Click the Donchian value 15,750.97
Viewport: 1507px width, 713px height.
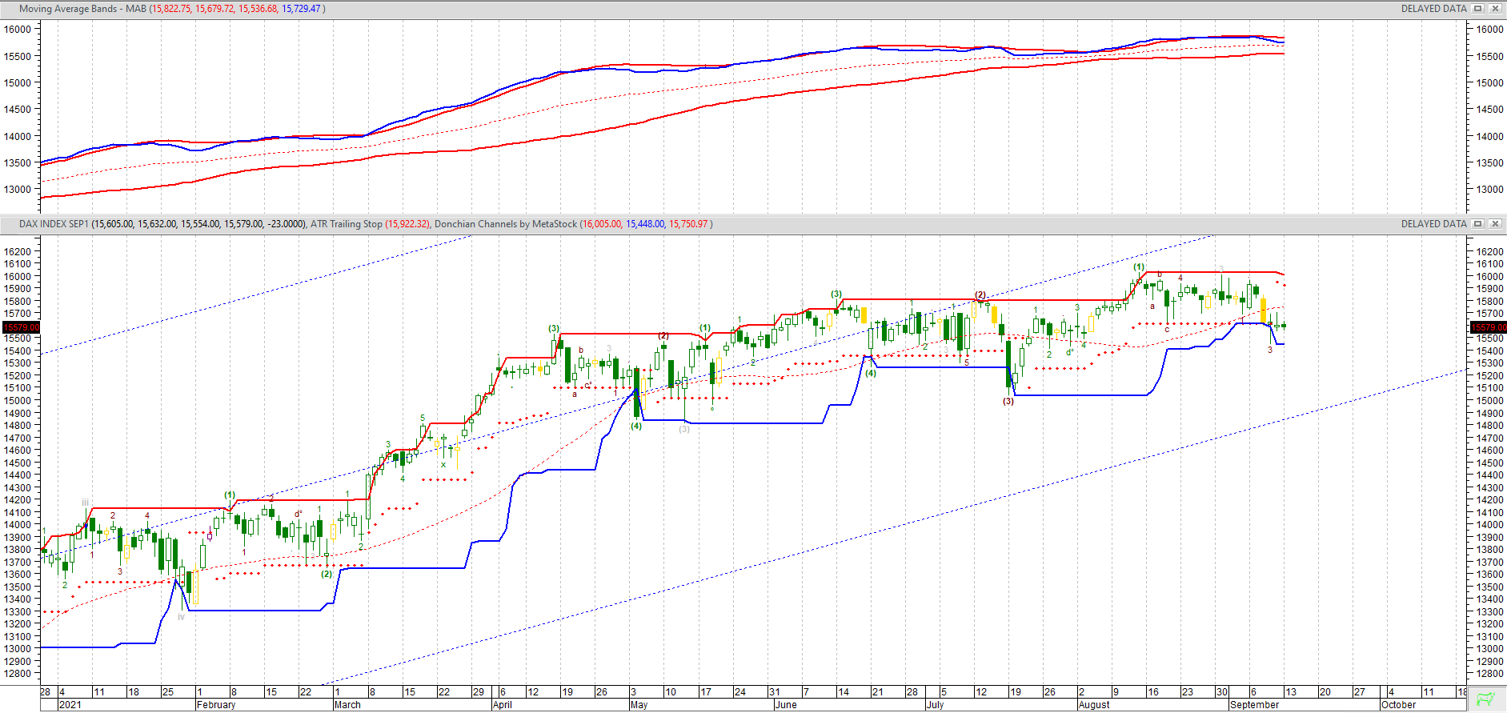688,224
